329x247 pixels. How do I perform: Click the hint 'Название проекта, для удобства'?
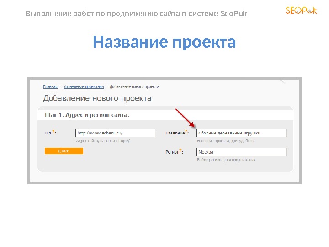[226, 141]
